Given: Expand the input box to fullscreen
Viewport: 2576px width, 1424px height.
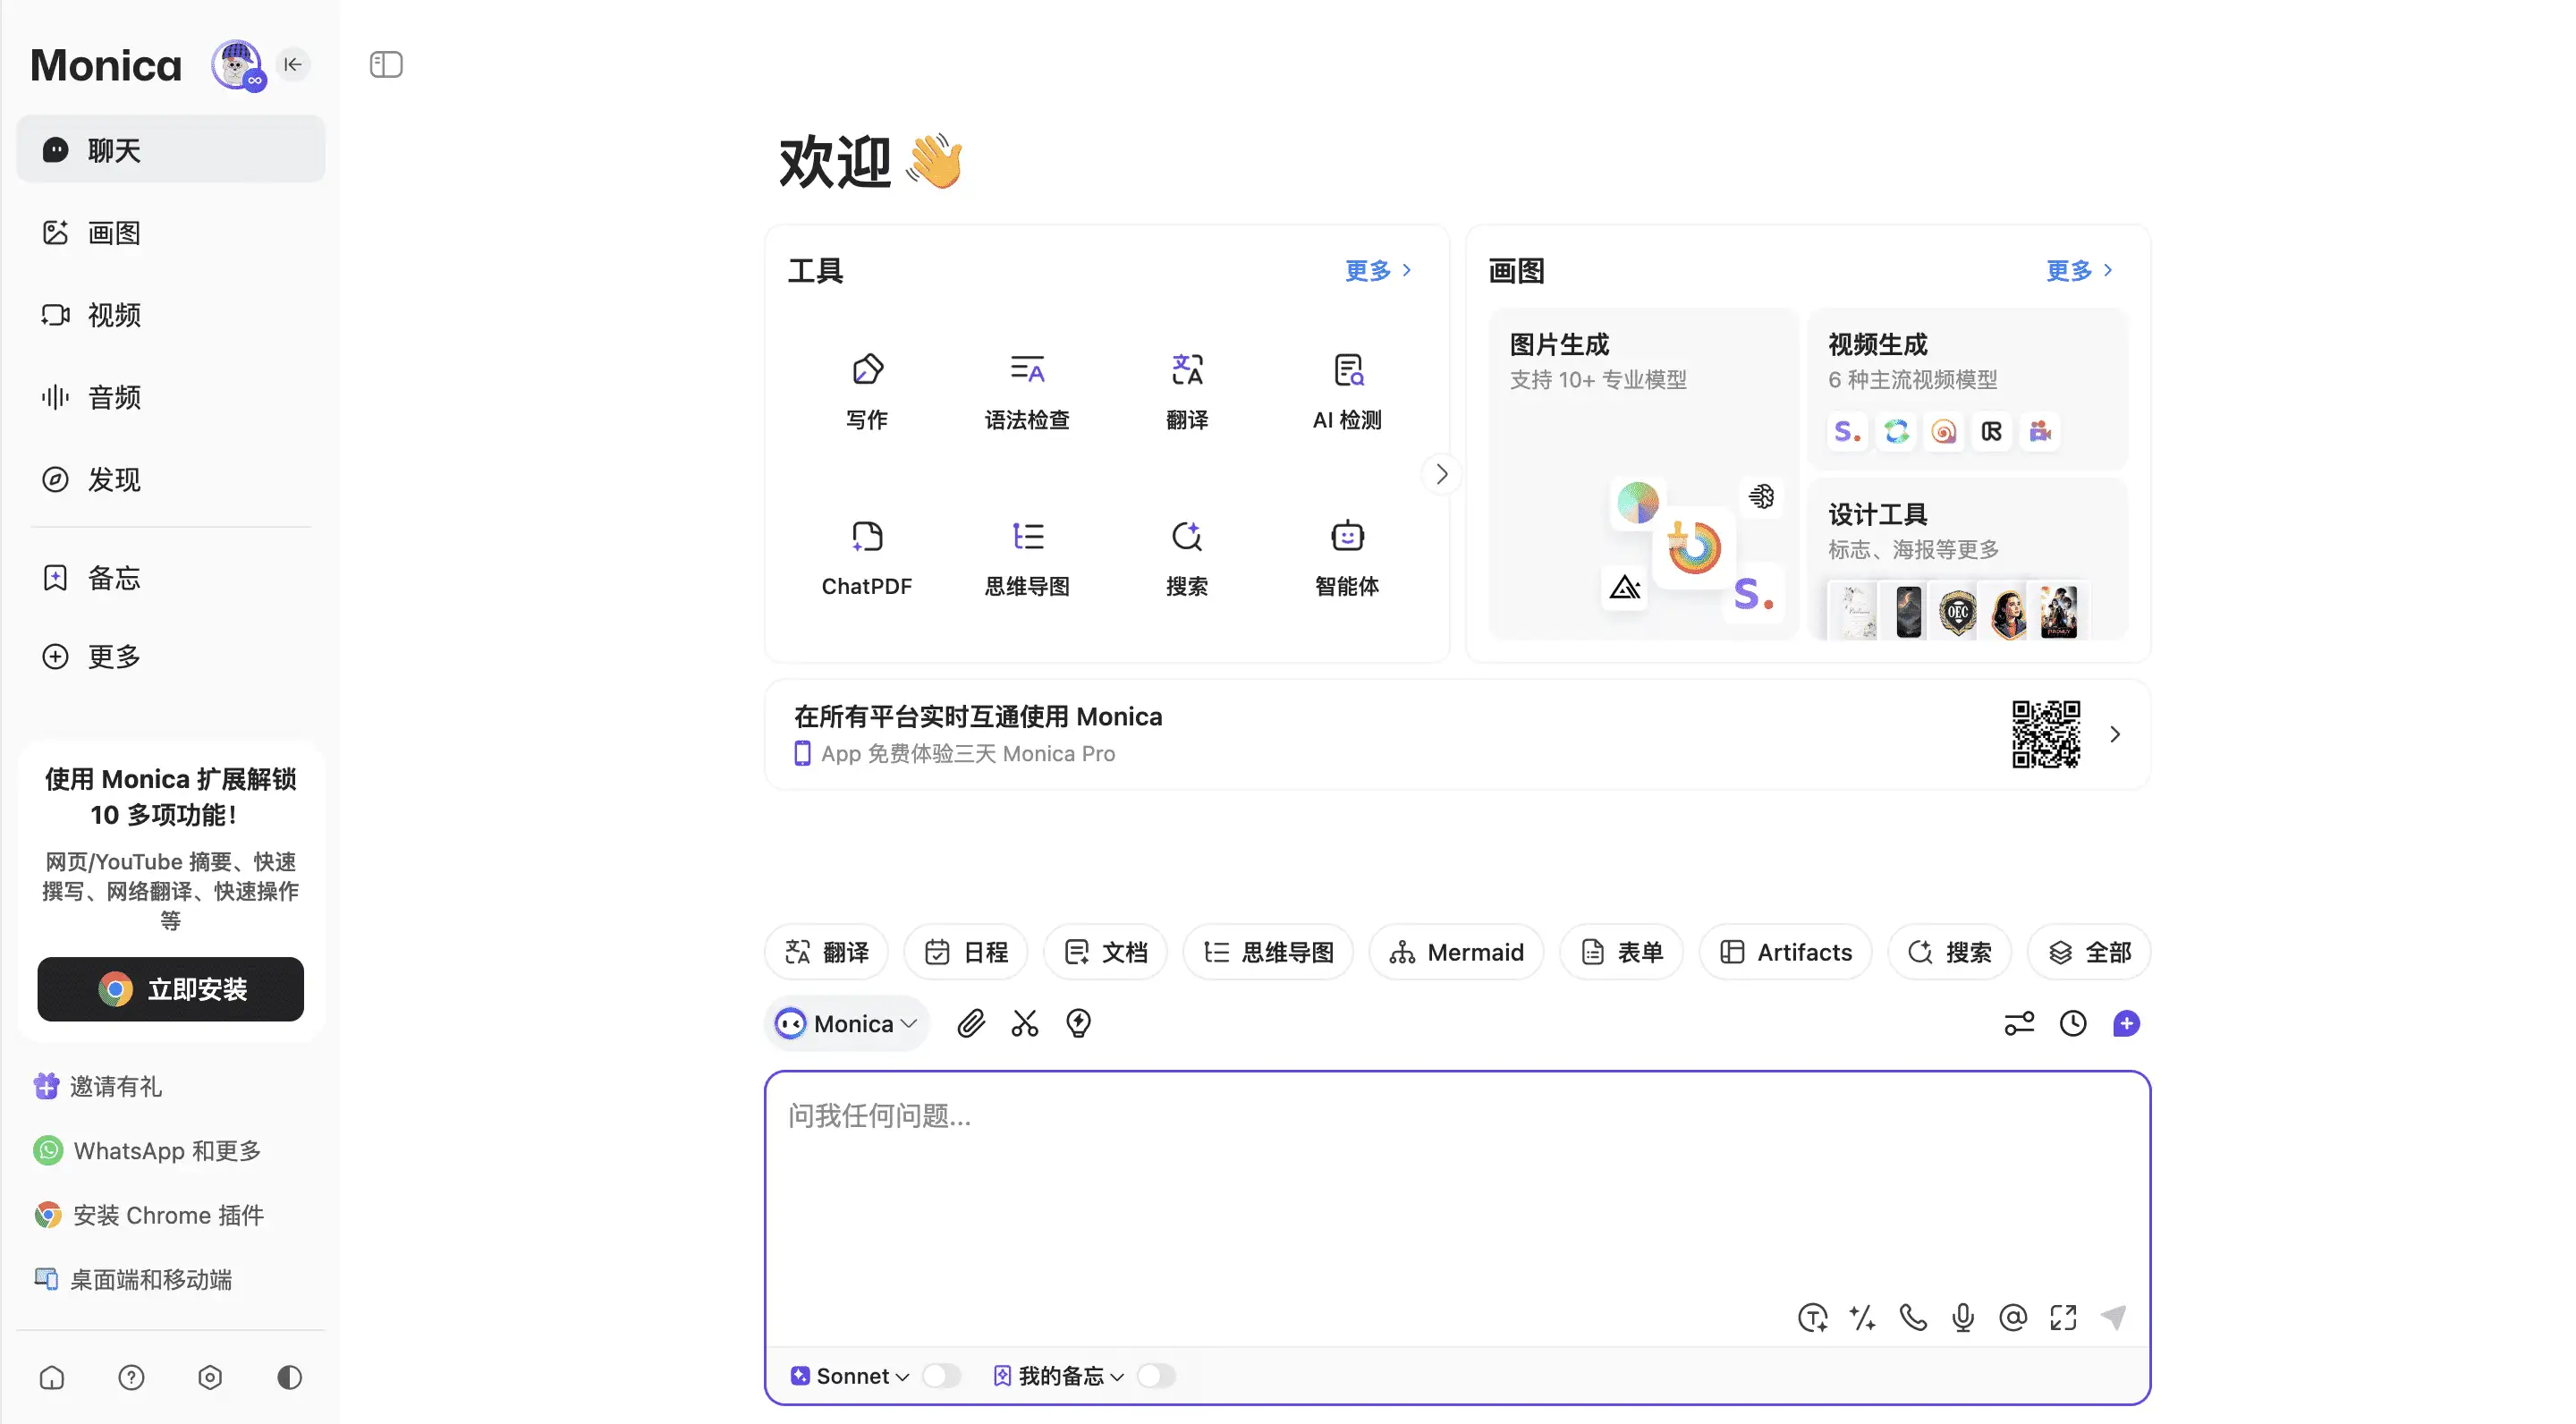Looking at the screenshot, I should coord(2062,1317).
